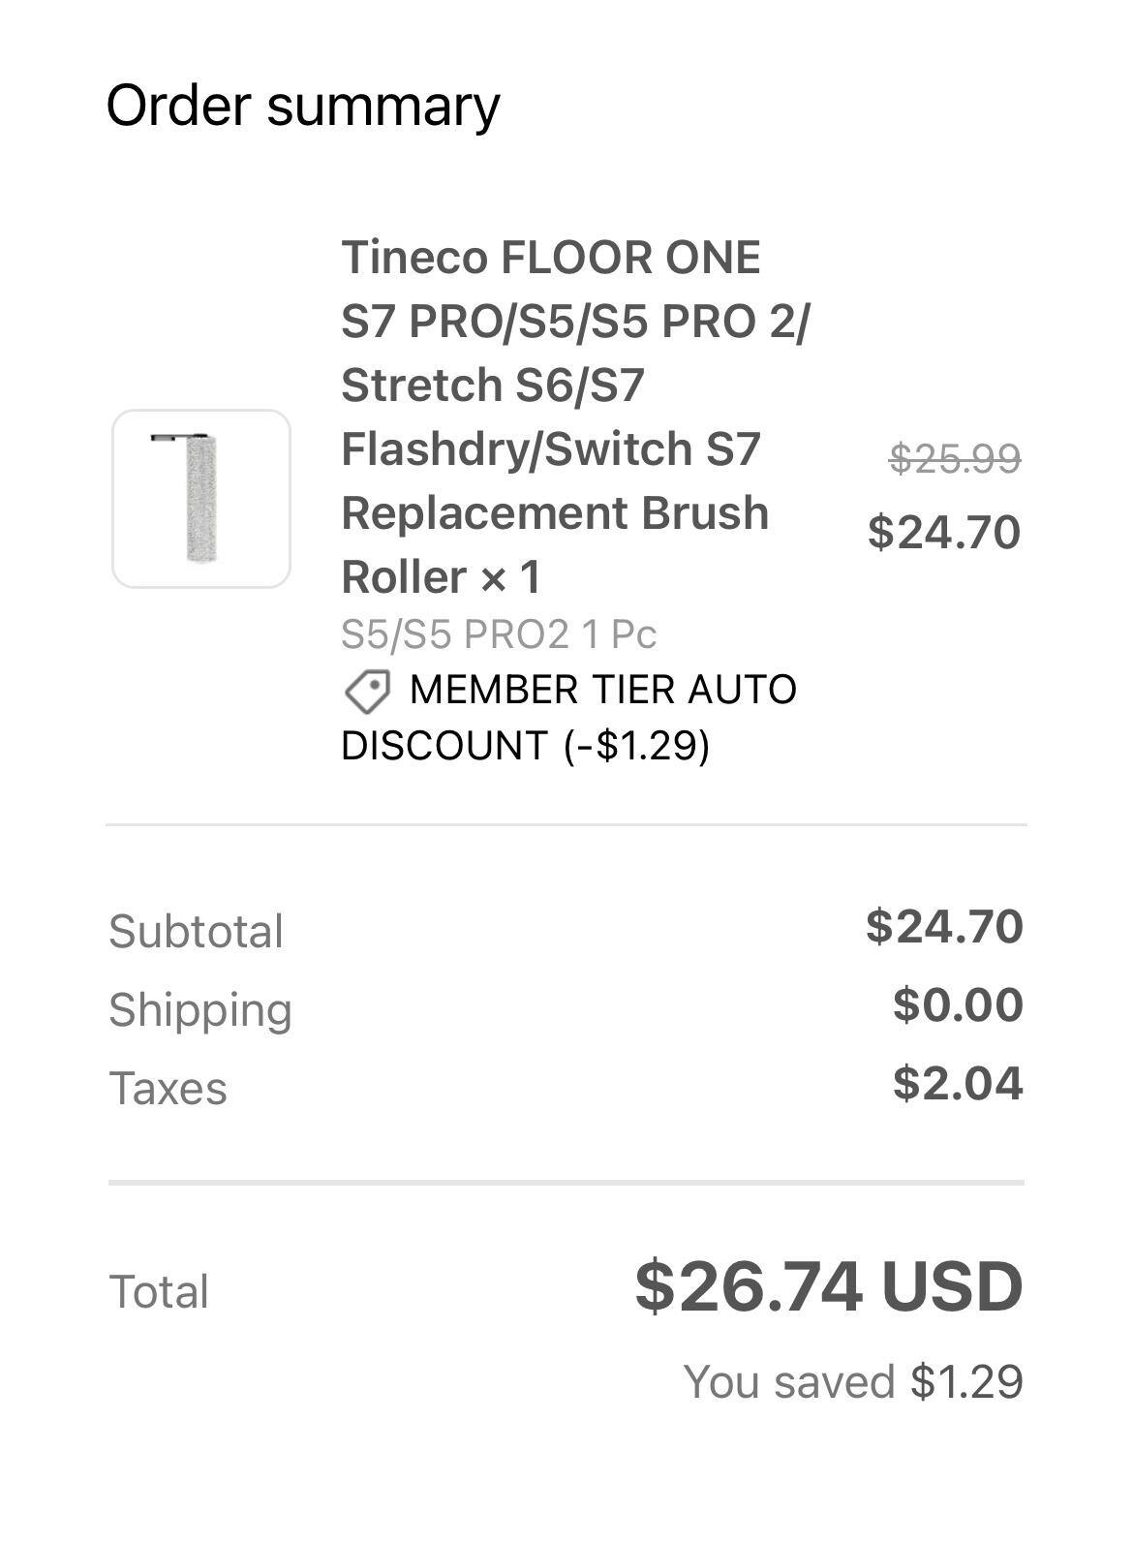Open the brush roller product thumbnail
1133x1544 pixels.
[201, 499]
